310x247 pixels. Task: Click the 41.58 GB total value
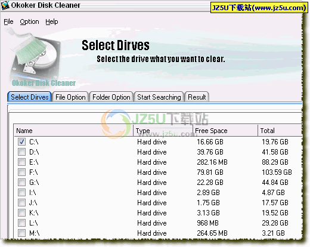pyautogui.click(x=275, y=152)
